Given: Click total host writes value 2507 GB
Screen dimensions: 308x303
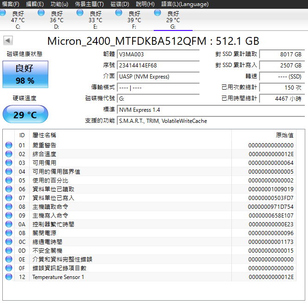Looking at the screenshot, I should [x=282, y=65].
